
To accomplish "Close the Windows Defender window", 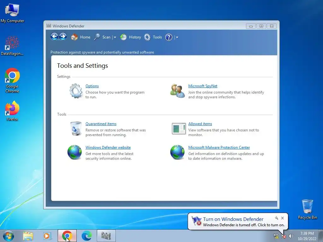I will 272,26.
